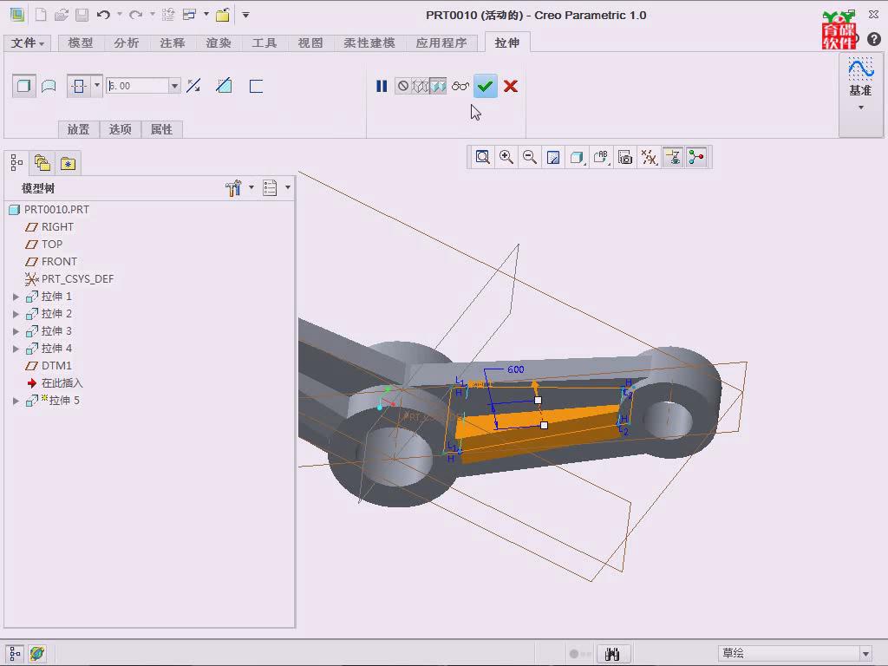
Task: Open the named views list
Action: [x=601, y=157]
